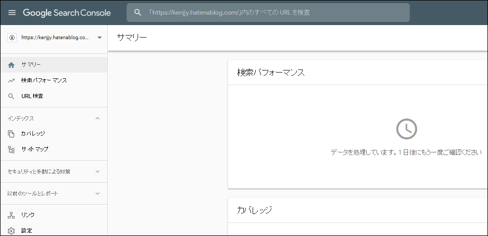Open the hamburger main menu
This screenshot has height=236, width=488.
coord(12,13)
